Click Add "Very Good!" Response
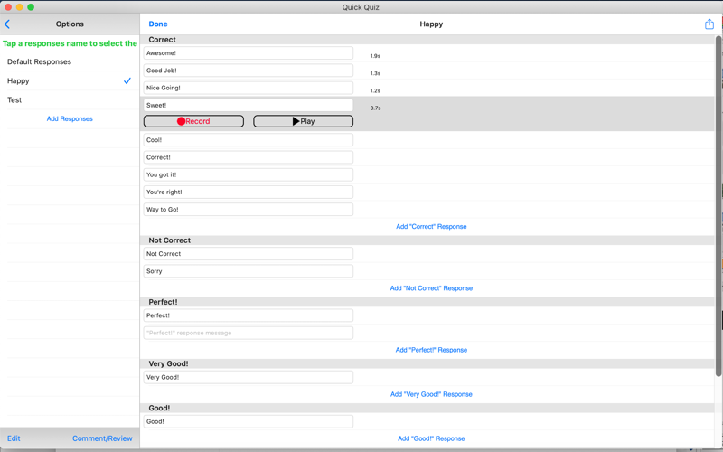The image size is (723, 452). coord(431,394)
